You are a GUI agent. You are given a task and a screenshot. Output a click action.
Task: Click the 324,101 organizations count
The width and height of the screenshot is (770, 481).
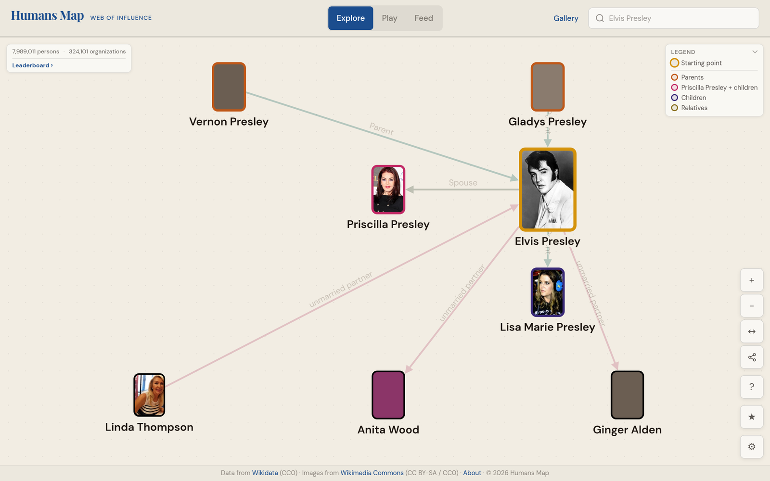[97, 51]
